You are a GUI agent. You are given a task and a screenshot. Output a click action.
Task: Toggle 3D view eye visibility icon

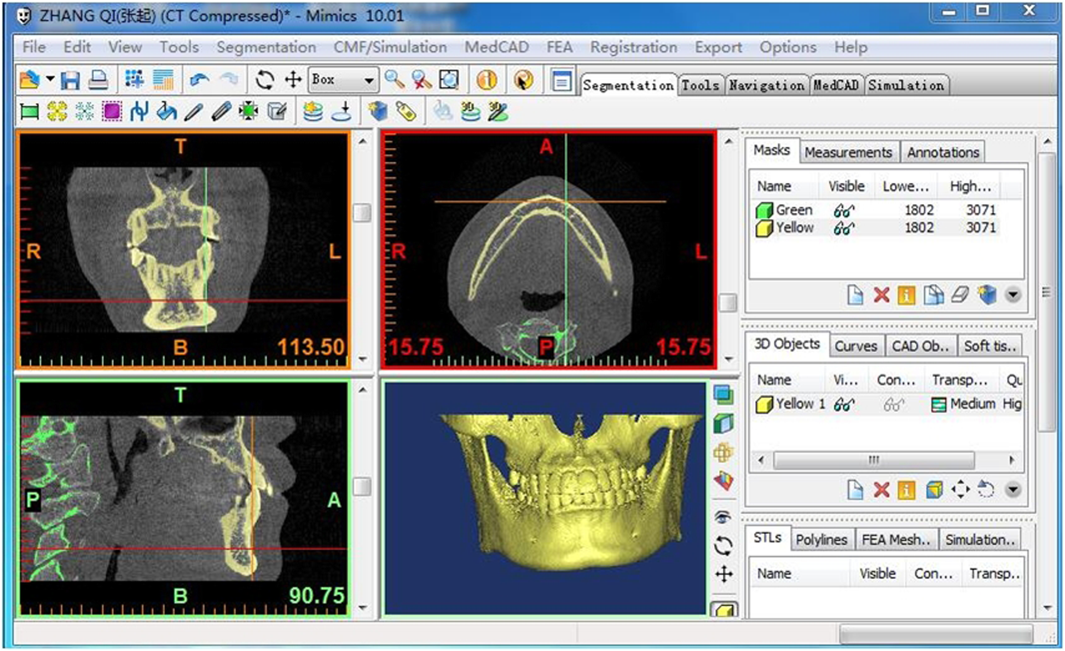[x=723, y=516]
